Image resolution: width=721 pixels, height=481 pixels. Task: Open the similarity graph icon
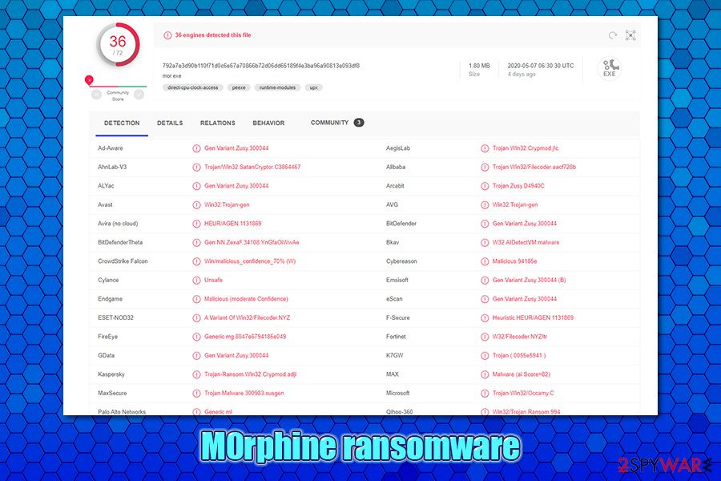630,35
